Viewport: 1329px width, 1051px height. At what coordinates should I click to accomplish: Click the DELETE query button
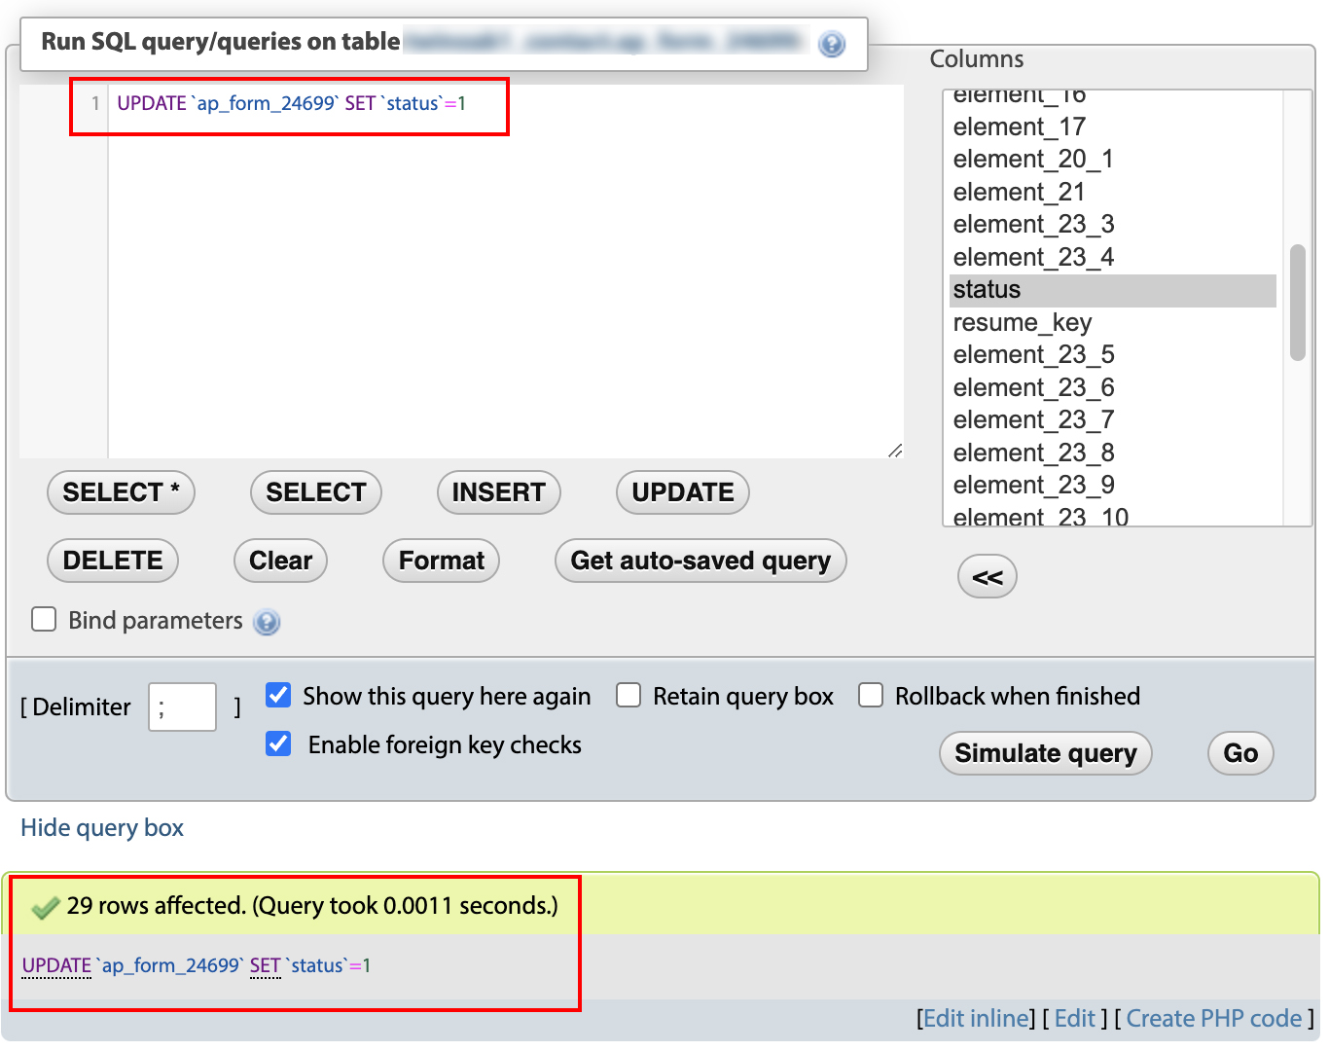[113, 561]
